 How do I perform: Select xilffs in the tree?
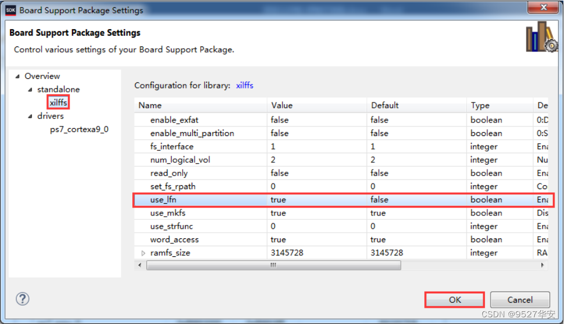[x=58, y=103]
